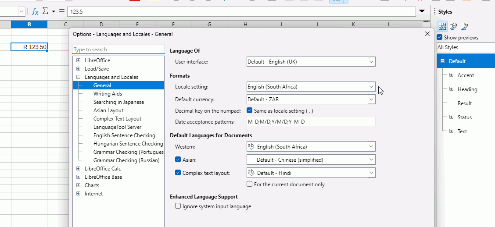This screenshot has width=495, height=227.
Task: Select Searching in Japanese entry
Action: pos(118,102)
